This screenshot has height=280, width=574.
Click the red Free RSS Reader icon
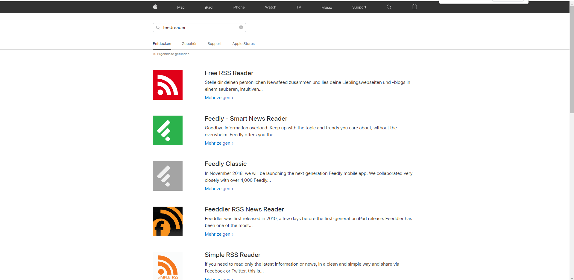[x=168, y=85]
